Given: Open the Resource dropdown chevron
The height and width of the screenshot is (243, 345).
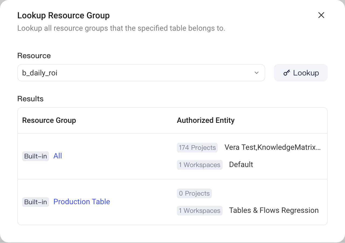Looking at the screenshot, I should click(257, 73).
